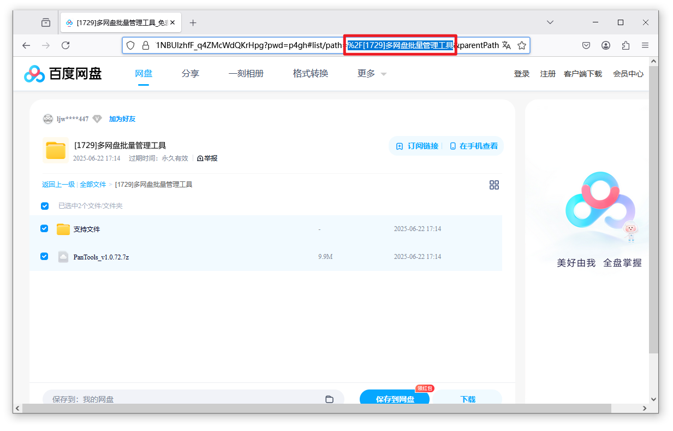Toggle the select-all files checkbox
This screenshot has height=431, width=673.
[45, 206]
